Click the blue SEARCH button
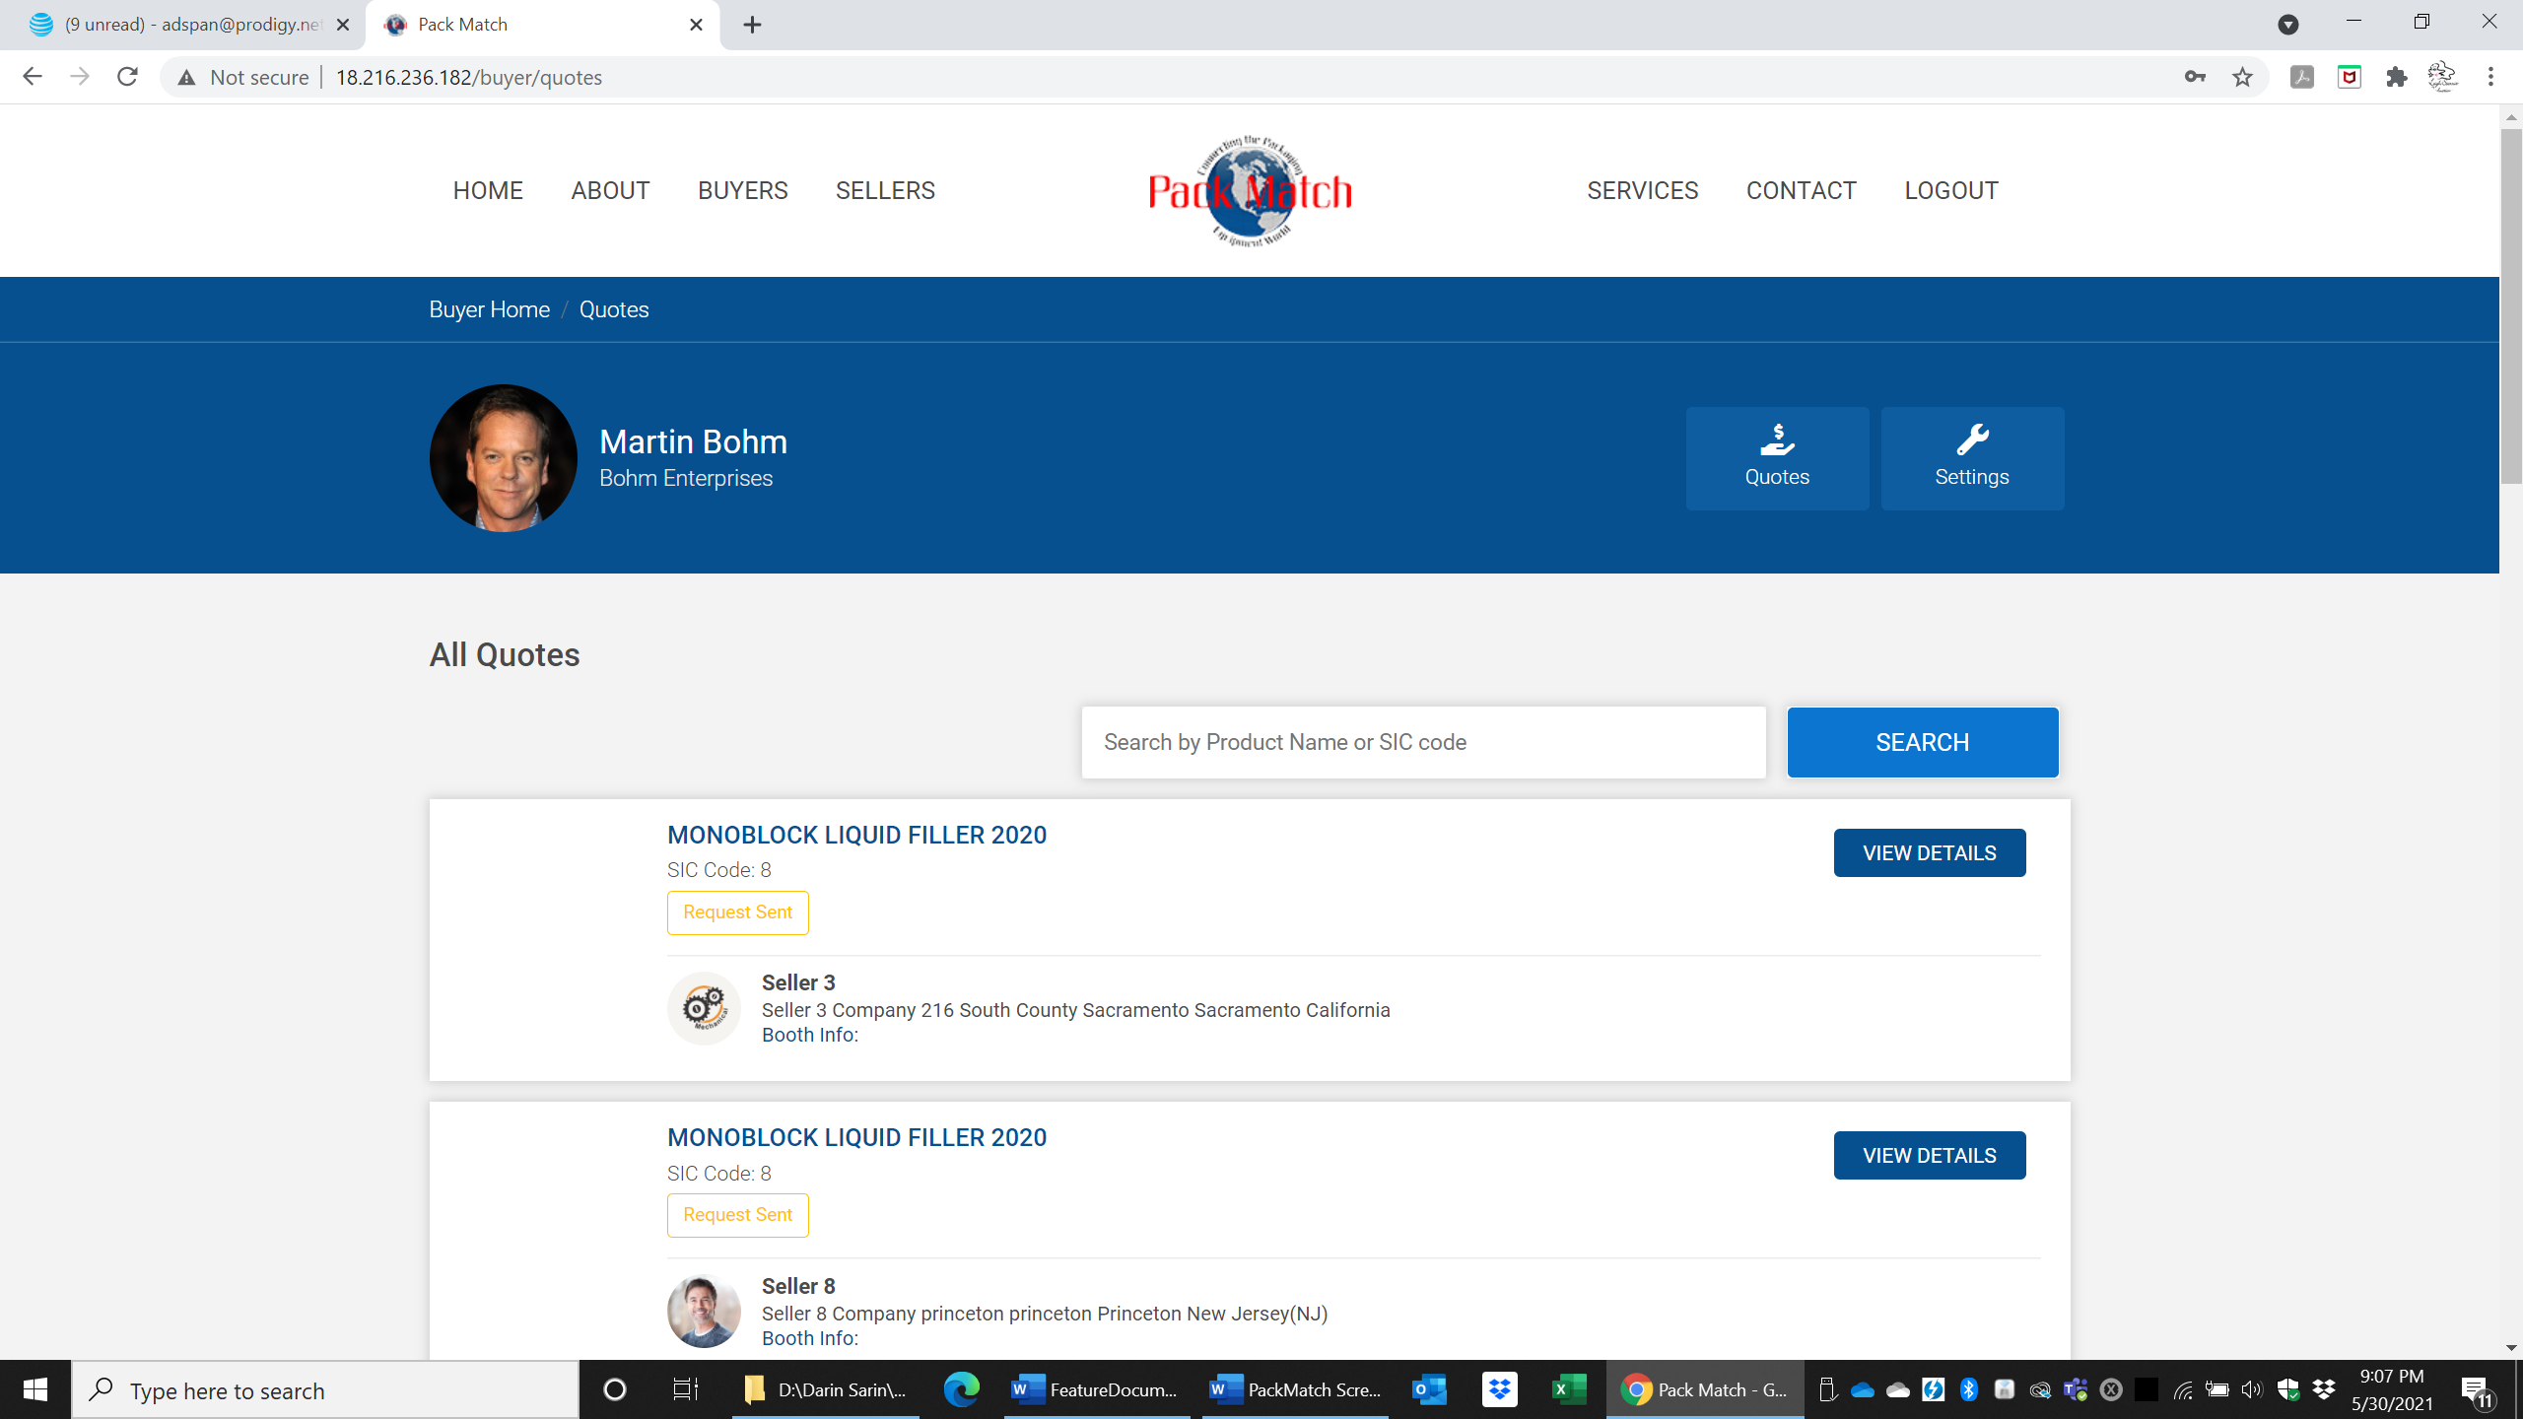This screenshot has height=1419, width=2523. pyautogui.click(x=1922, y=742)
